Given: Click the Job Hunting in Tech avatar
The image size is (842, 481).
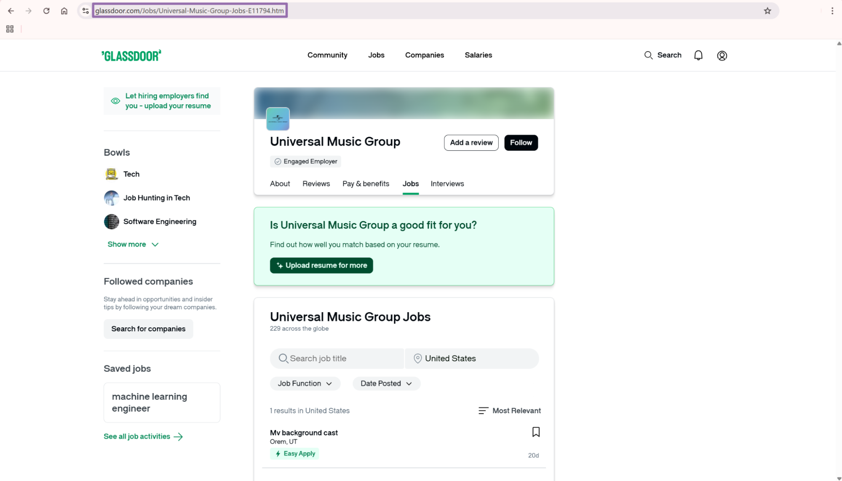Looking at the screenshot, I should pos(112,198).
